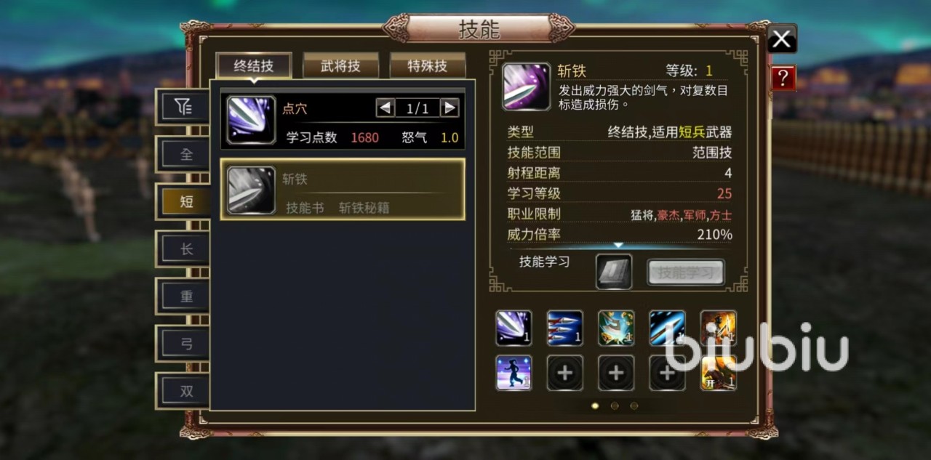Image resolution: width=931 pixels, height=460 pixels.
Task: Click the red question mark help icon
Action: (783, 78)
